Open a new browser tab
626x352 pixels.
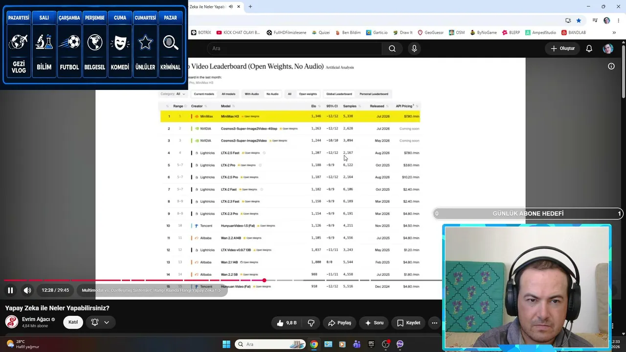(x=250, y=7)
